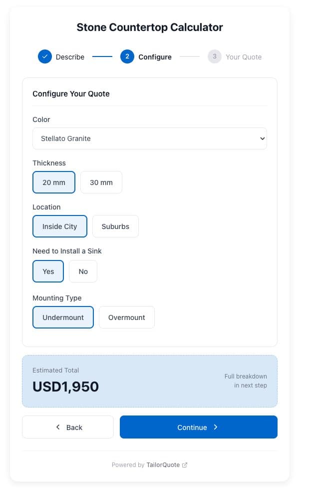Select the Undermount mounting option
311x496 pixels.
pos(63,317)
